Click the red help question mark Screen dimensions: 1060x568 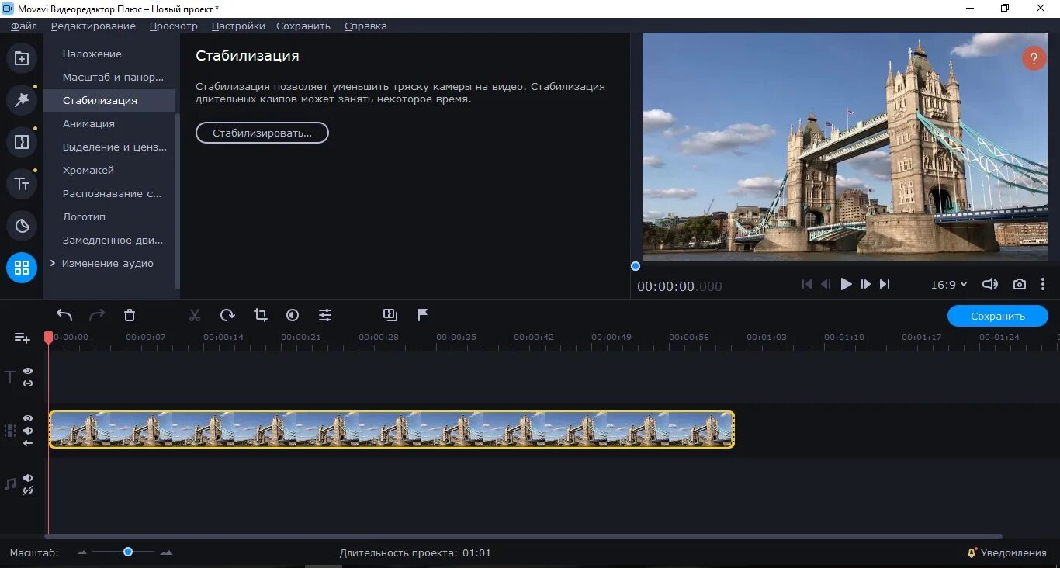[x=1034, y=58]
